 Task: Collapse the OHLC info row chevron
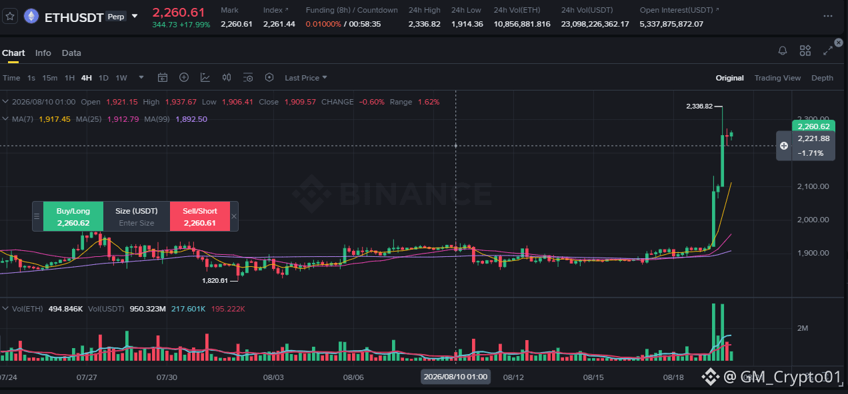pos(5,102)
